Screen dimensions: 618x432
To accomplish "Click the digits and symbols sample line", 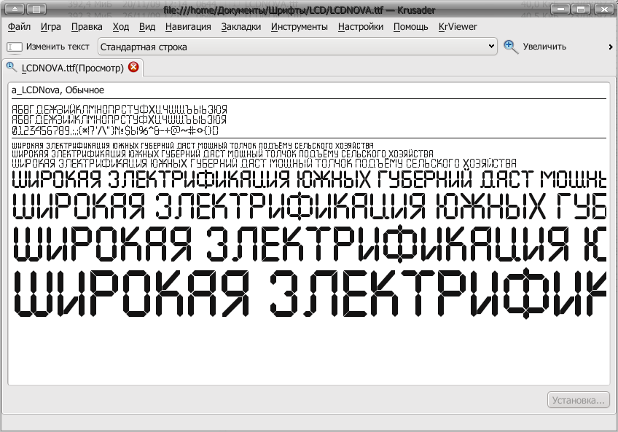I will pos(115,130).
